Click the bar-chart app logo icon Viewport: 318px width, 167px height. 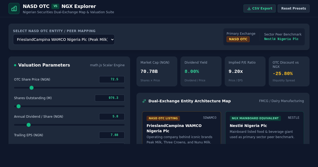coord(14,8)
